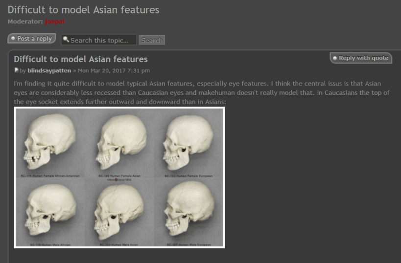This screenshot has height=263, width=401.
Task: Click the bullet icon on Post a reply
Action: [13, 39]
